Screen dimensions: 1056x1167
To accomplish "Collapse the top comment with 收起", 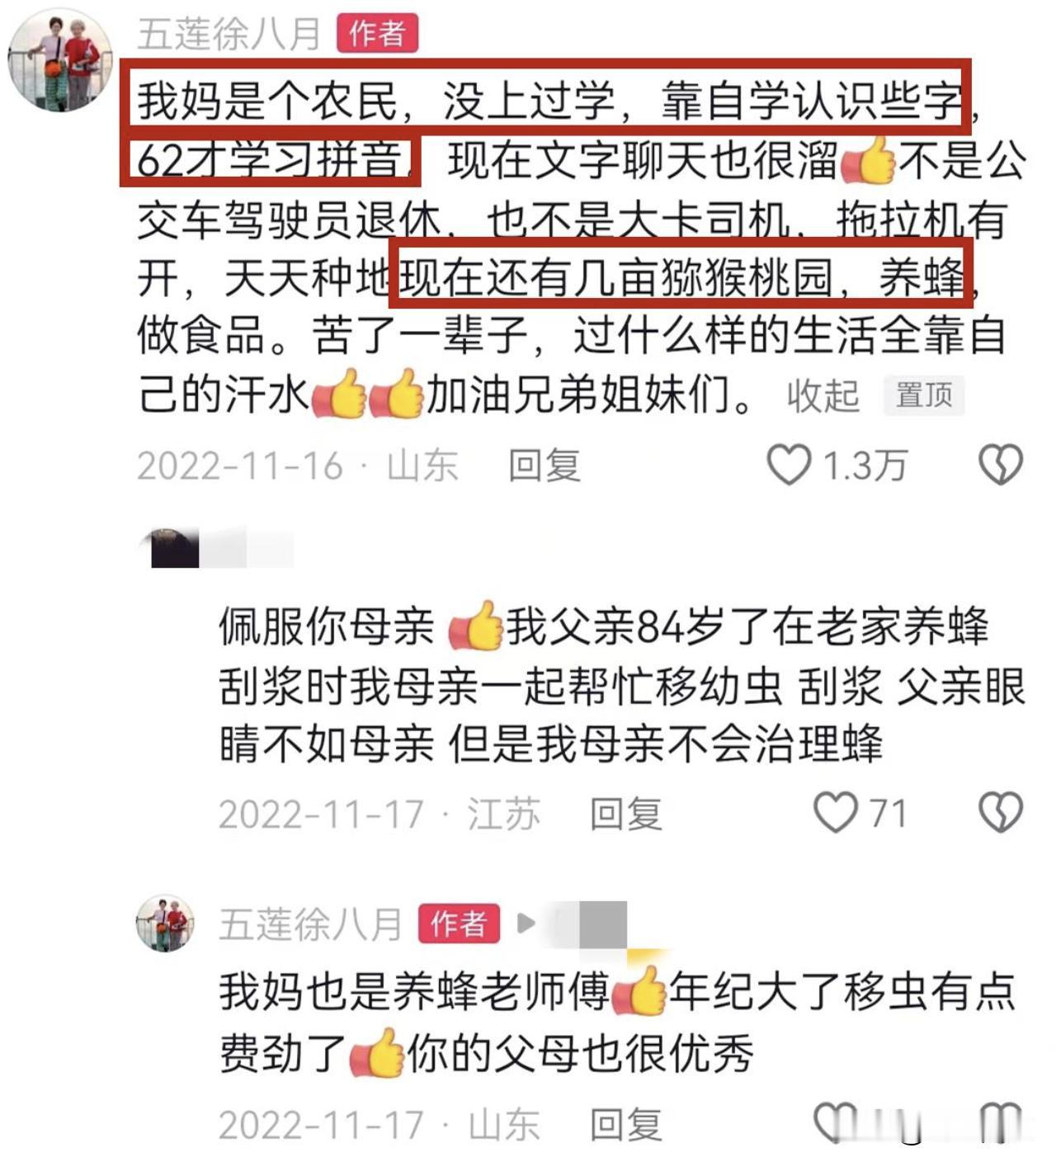I will (x=823, y=395).
